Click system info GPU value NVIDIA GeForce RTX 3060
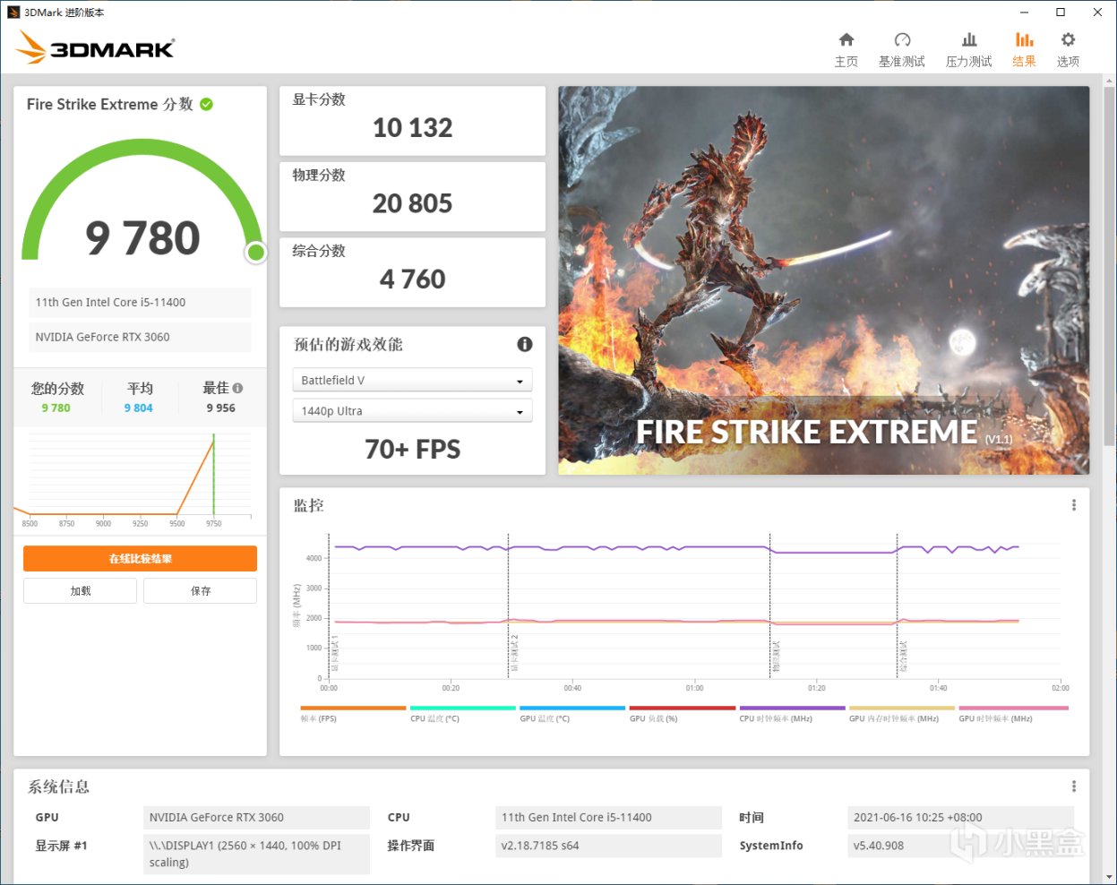This screenshot has width=1117, height=885. 256,817
